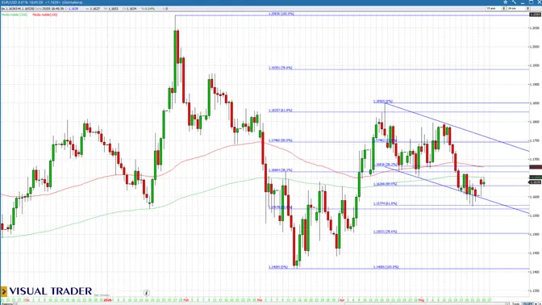Click the Fibonacci label '1.16295 (50.0%)'
The image size is (542, 305).
coord(385,184)
